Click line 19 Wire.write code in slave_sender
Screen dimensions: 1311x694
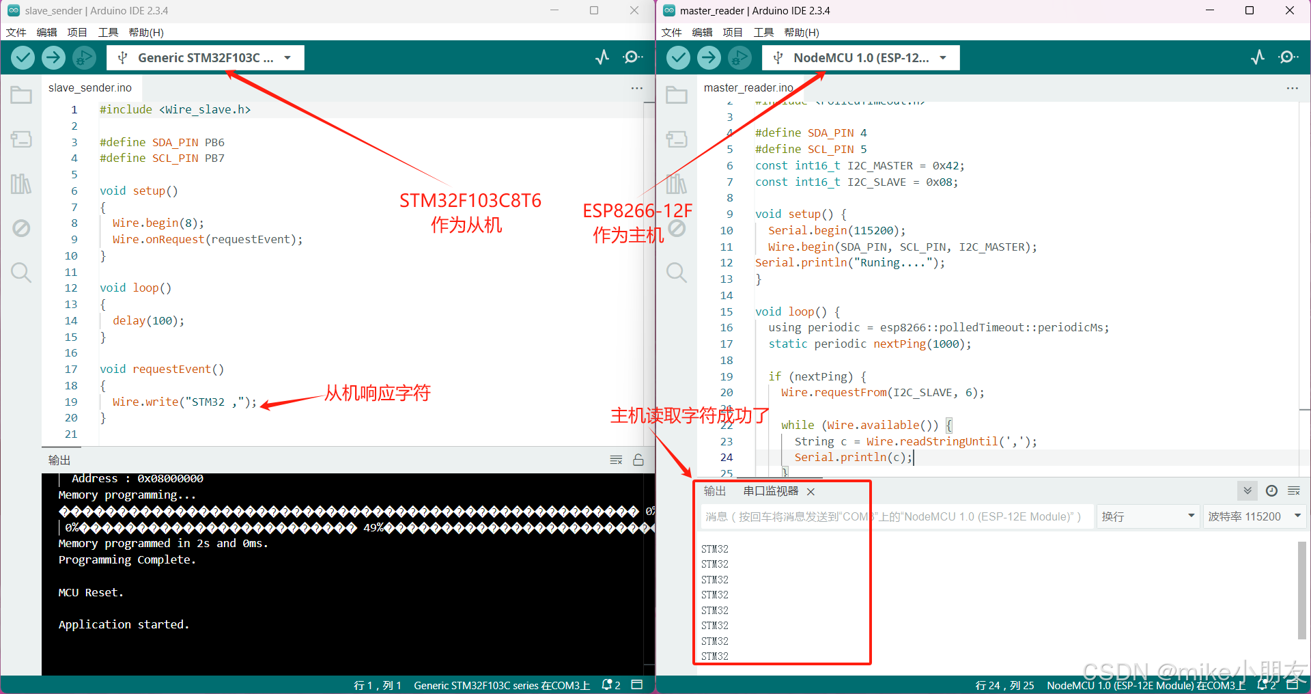tap(184, 402)
